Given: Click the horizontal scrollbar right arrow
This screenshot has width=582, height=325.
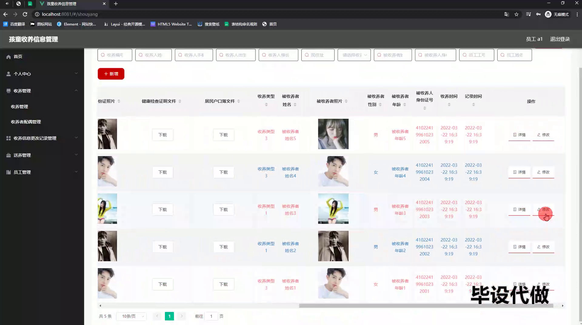Looking at the screenshot, I should click(x=563, y=306).
